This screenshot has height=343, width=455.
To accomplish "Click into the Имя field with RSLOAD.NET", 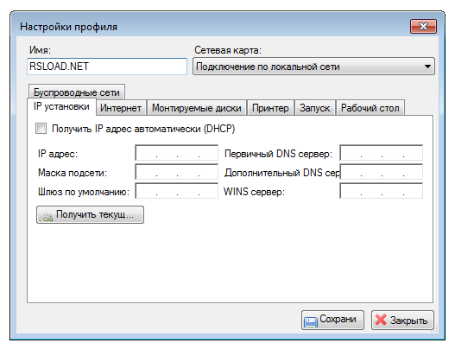I will [x=107, y=67].
